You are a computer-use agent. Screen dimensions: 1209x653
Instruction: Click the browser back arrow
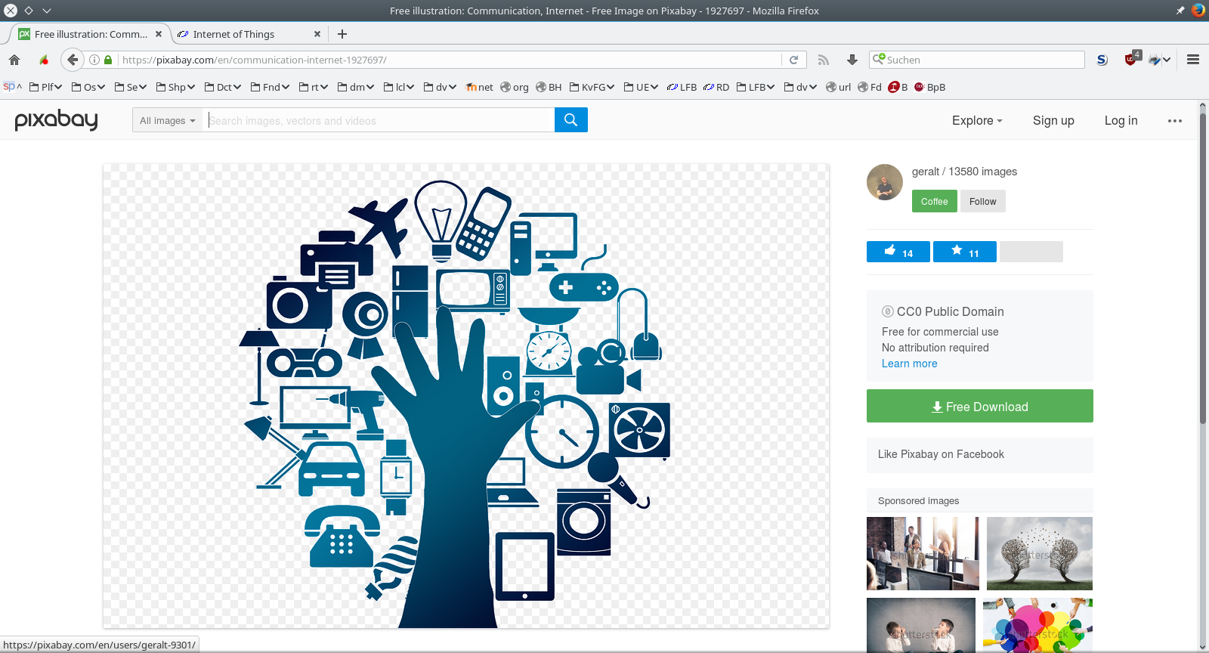click(x=72, y=60)
